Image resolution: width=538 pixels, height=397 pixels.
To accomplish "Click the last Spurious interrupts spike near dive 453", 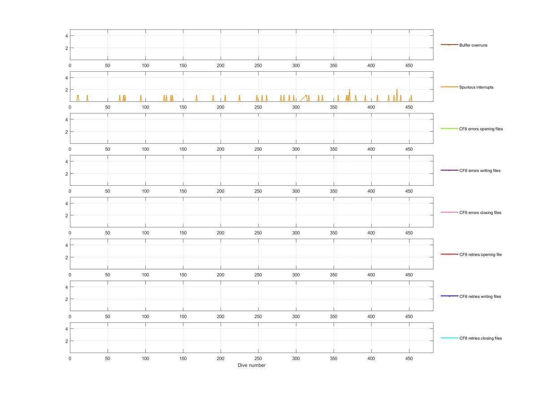I will click(411, 98).
